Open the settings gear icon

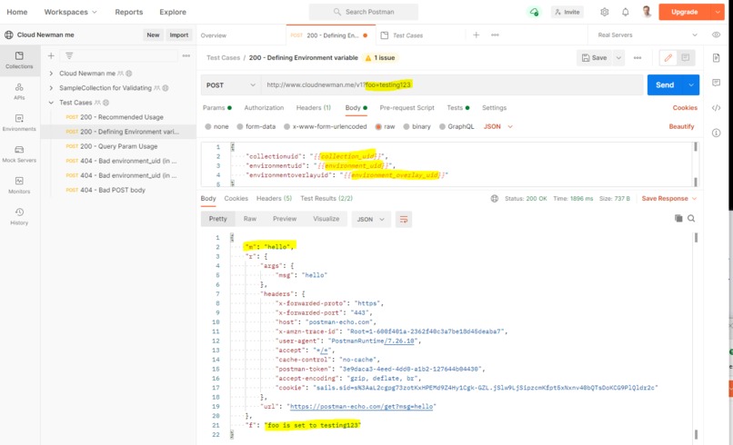point(605,12)
